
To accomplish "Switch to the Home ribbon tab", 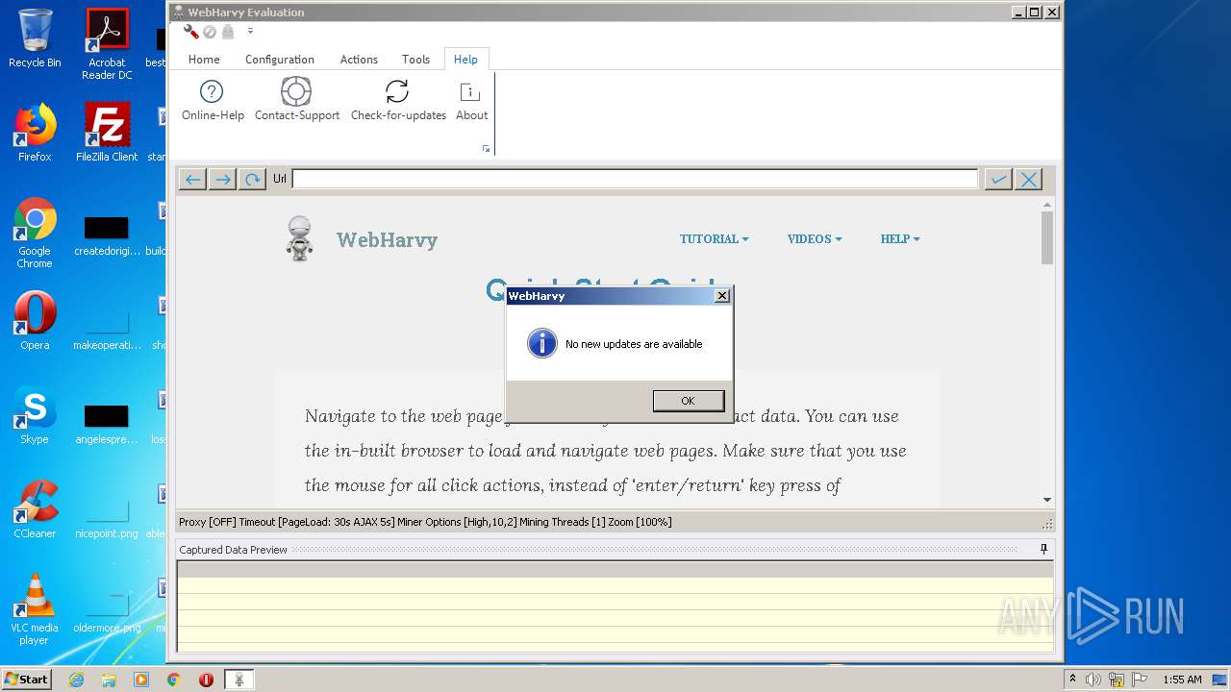I will pyautogui.click(x=204, y=59).
